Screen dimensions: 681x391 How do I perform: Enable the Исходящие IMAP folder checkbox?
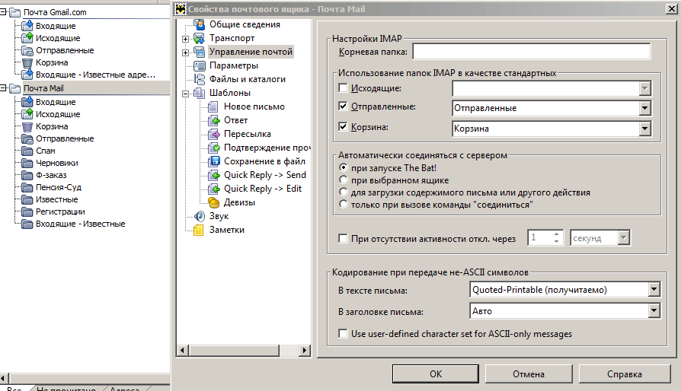click(x=343, y=89)
